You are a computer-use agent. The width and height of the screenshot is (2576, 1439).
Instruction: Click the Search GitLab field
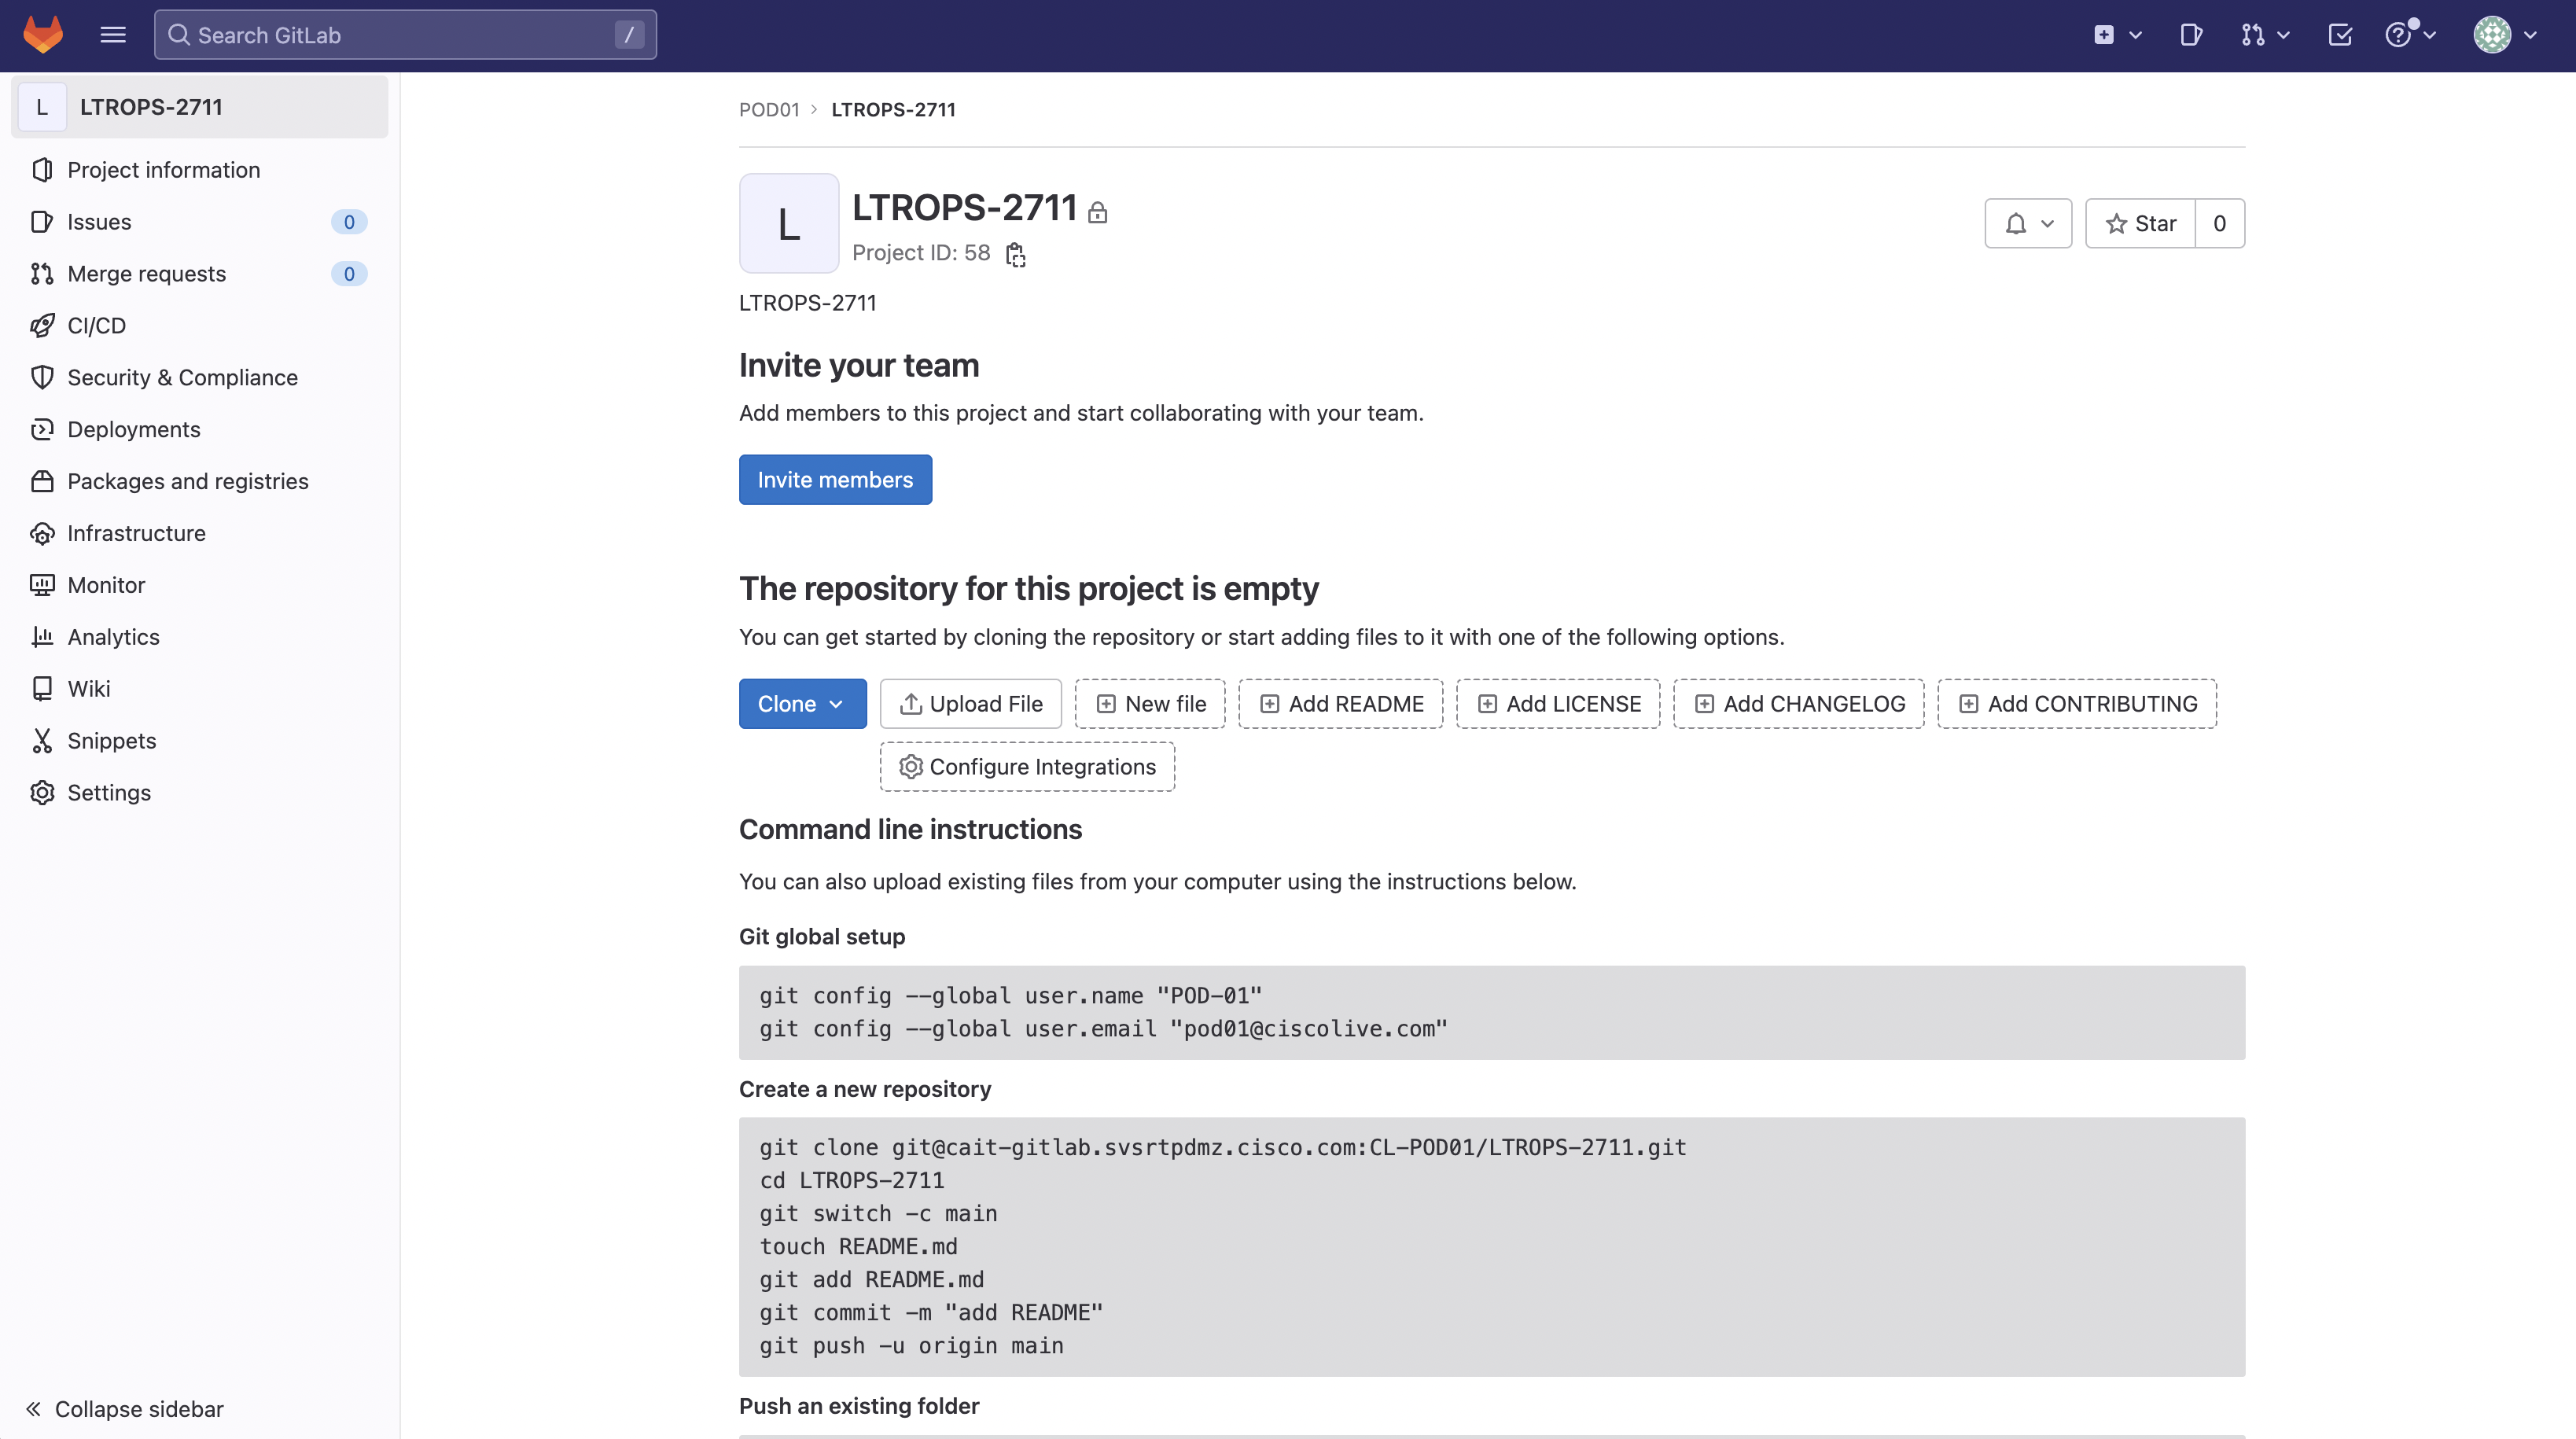(x=405, y=35)
